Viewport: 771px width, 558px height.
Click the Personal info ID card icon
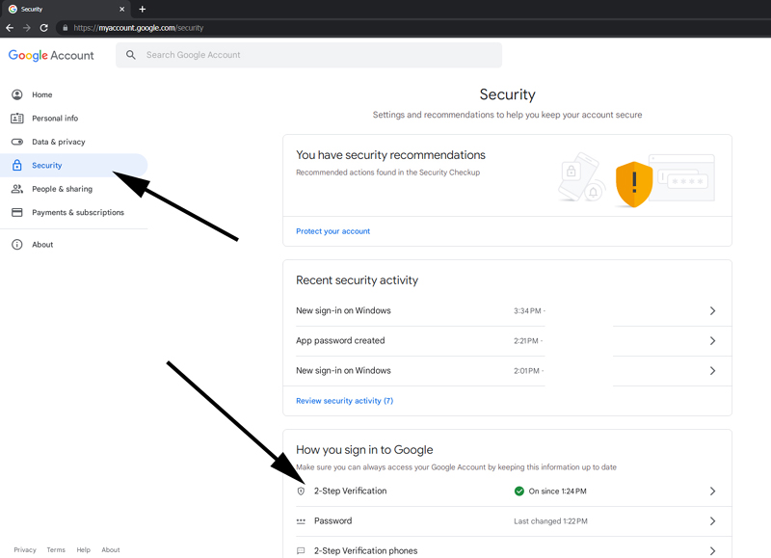(x=17, y=118)
